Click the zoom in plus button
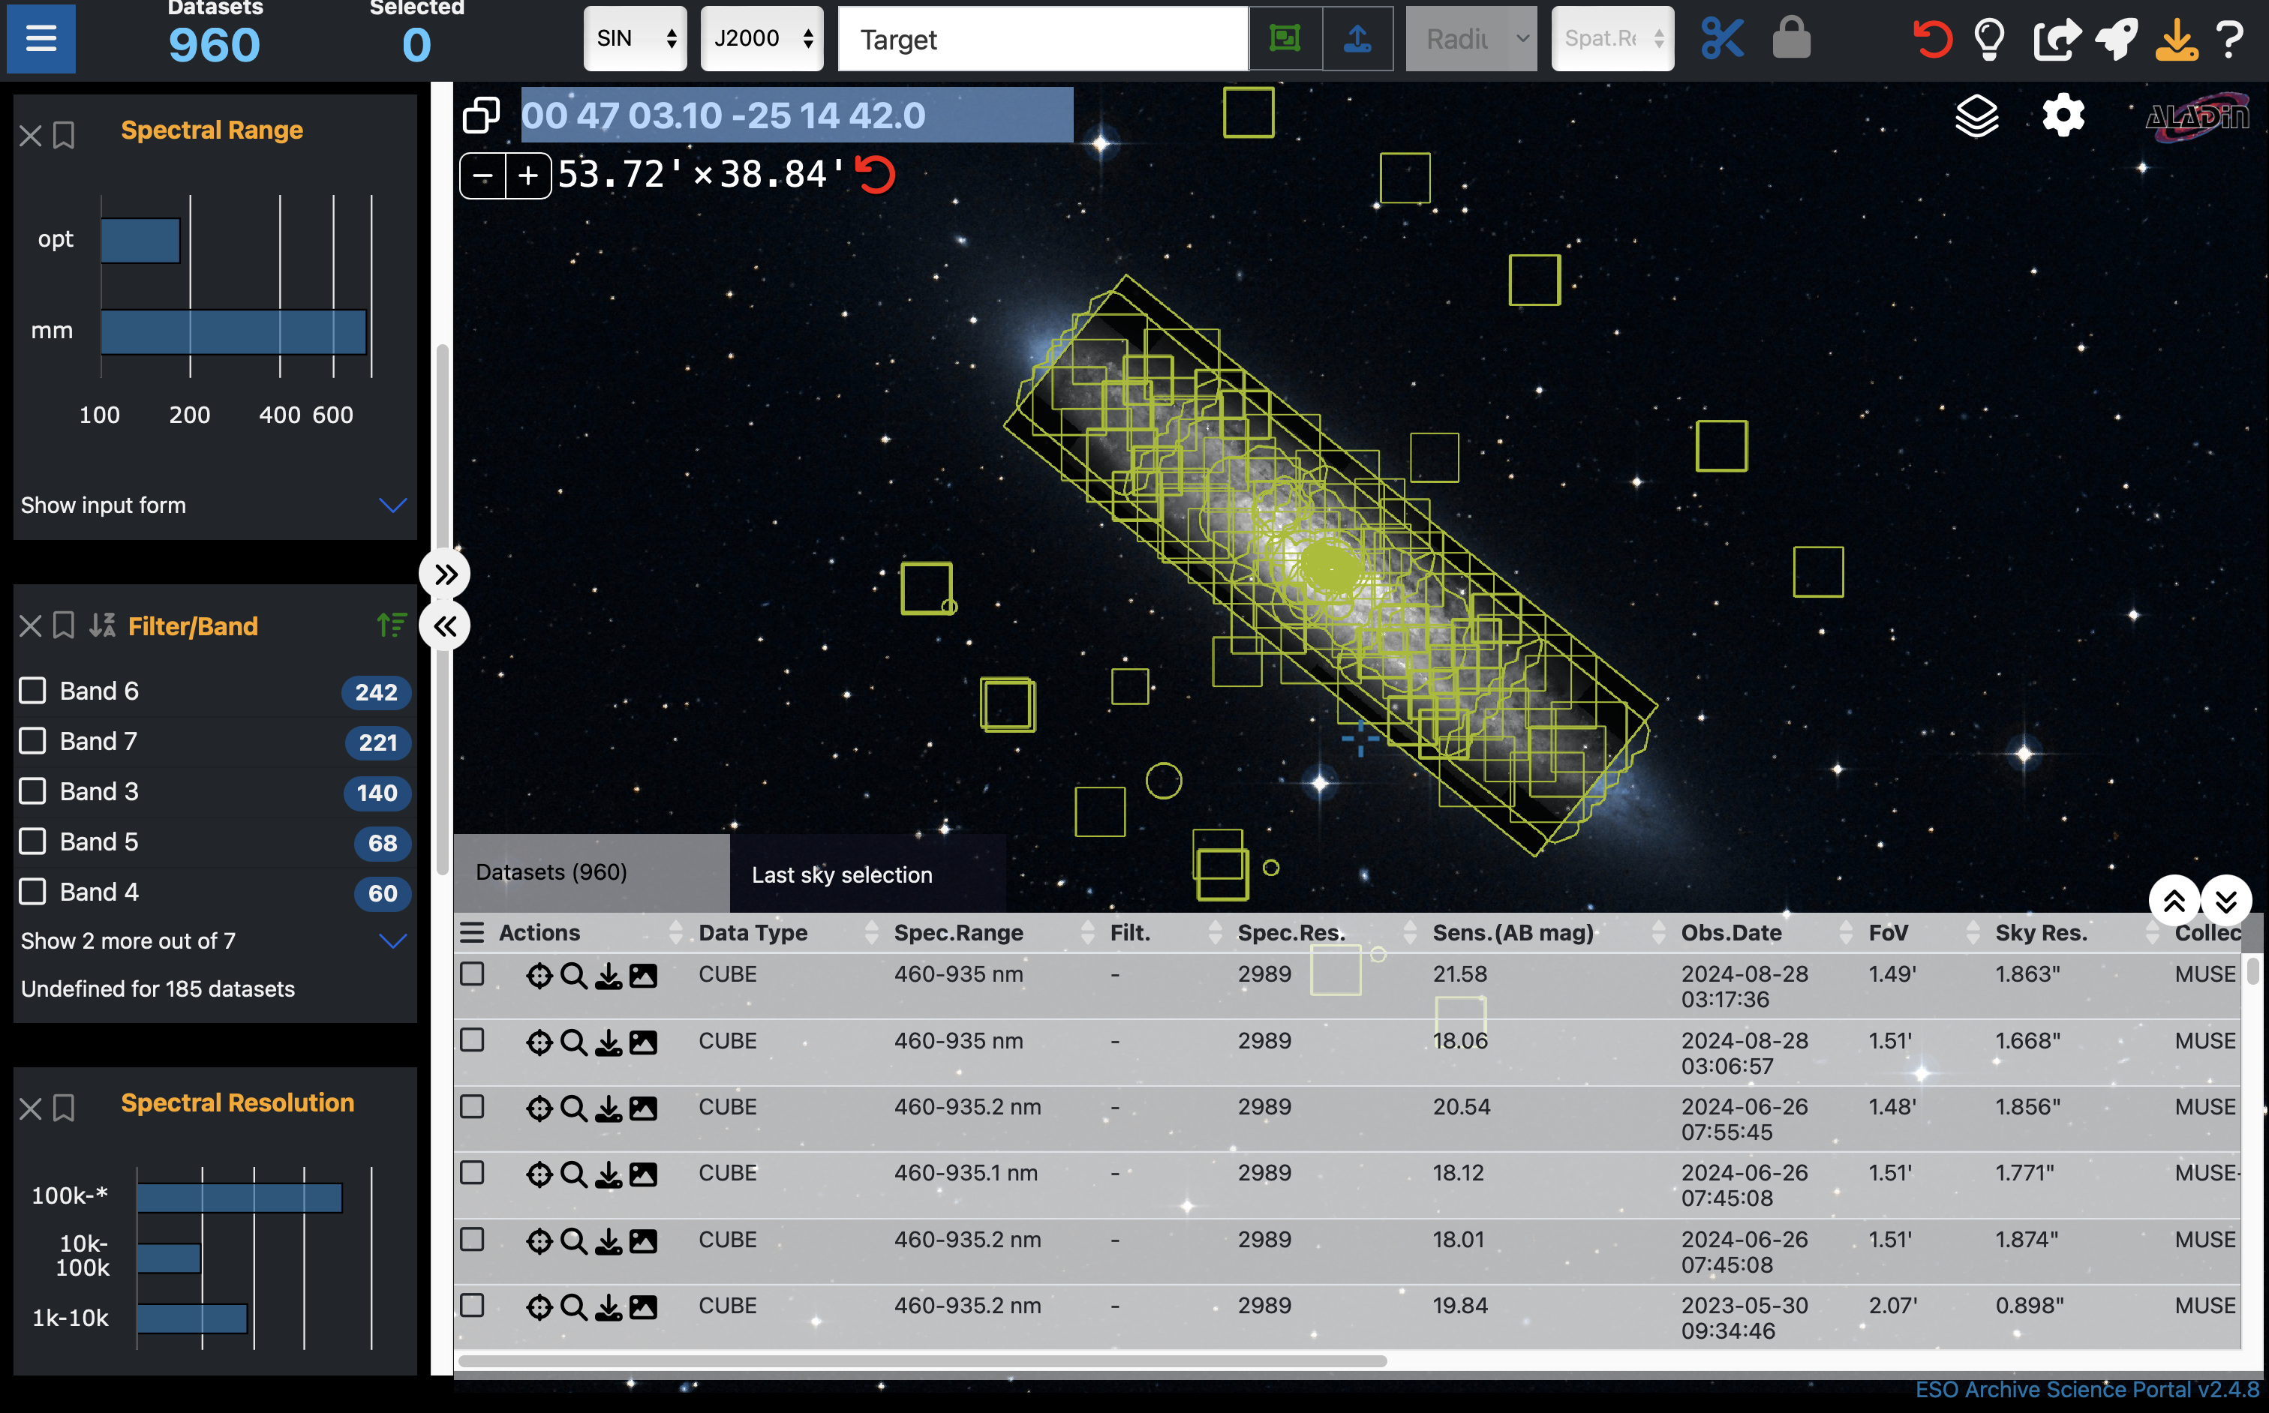This screenshot has height=1413, width=2269. [x=528, y=175]
